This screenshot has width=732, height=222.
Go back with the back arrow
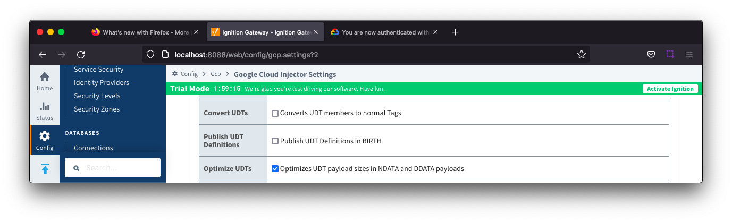click(x=43, y=54)
